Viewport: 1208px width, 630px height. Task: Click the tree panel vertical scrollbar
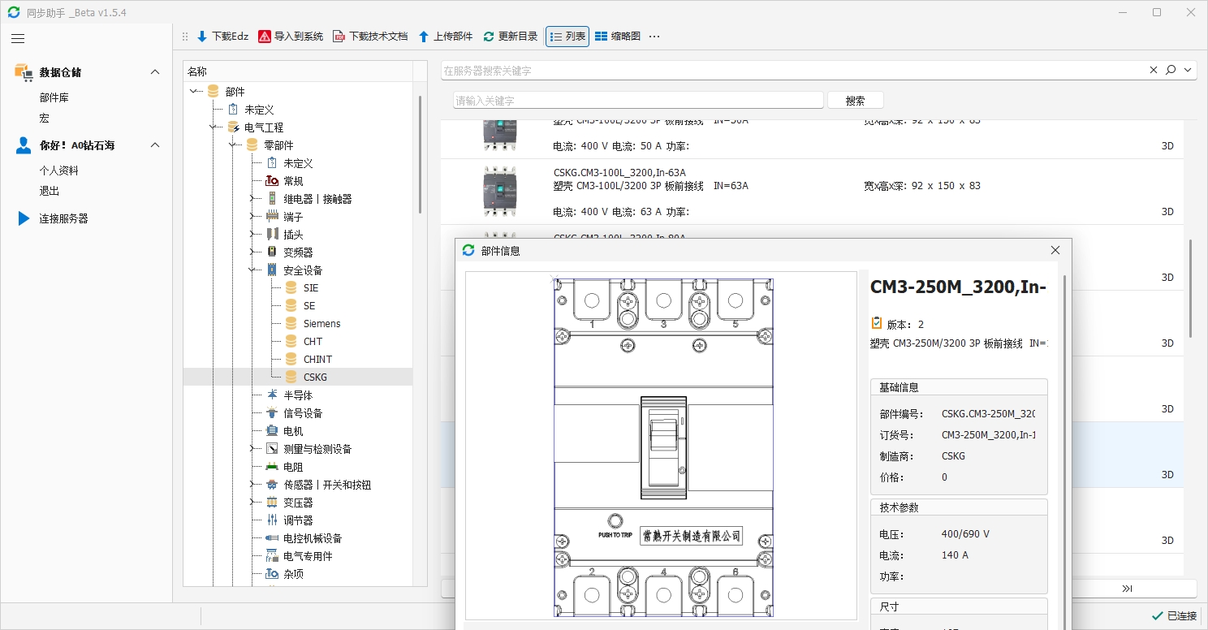420,154
